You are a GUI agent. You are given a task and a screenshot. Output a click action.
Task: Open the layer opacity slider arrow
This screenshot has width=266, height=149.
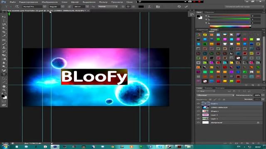point(263,95)
